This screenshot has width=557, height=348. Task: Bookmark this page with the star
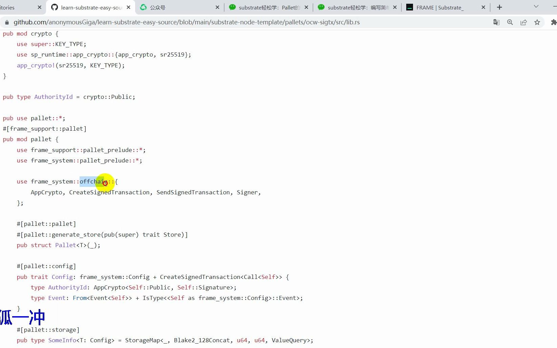(x=537, y=22)
